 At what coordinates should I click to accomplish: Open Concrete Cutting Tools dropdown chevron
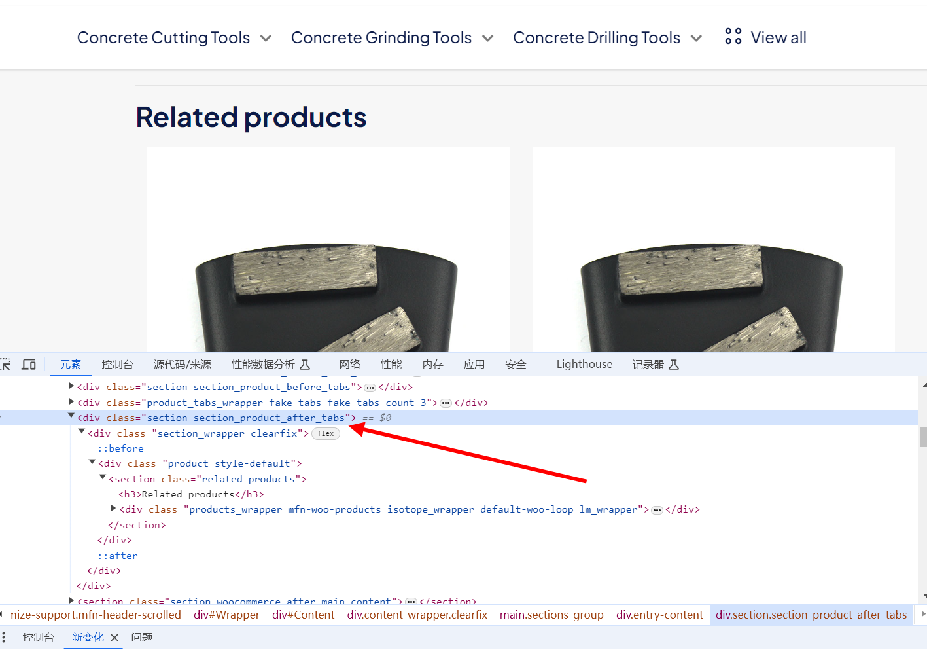pos(266,39)
